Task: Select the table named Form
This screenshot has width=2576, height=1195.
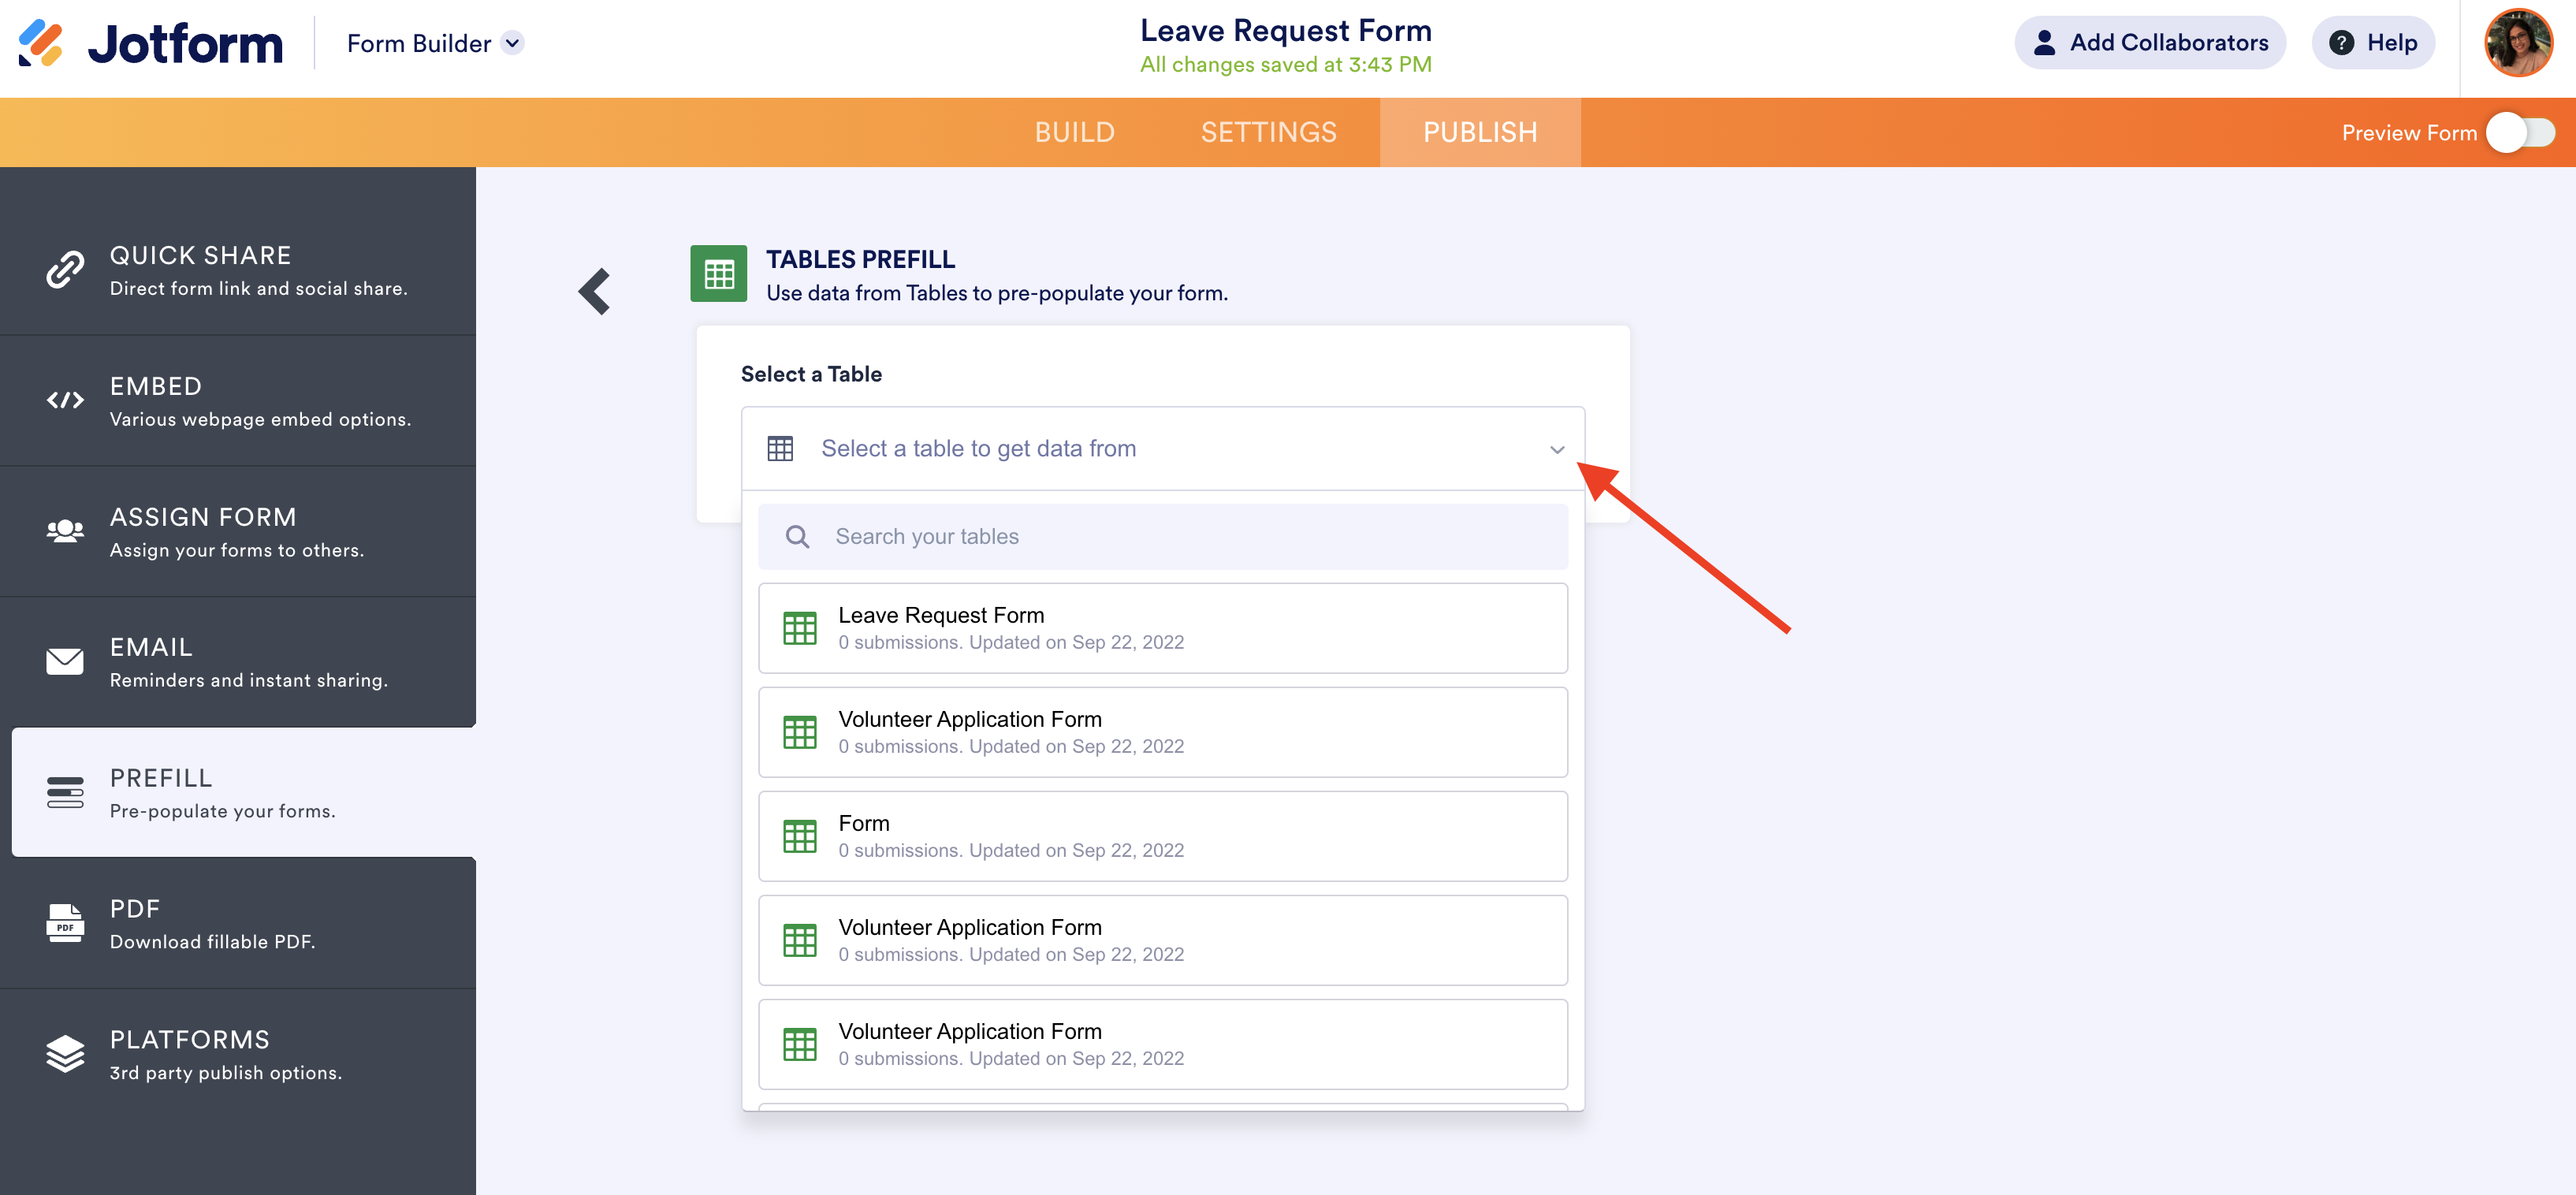Action: 1162,836
